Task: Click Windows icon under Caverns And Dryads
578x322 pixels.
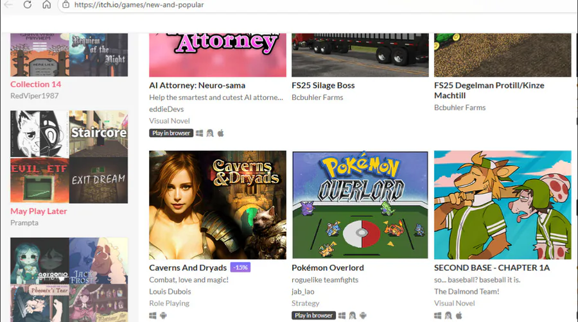Action: 153,316
